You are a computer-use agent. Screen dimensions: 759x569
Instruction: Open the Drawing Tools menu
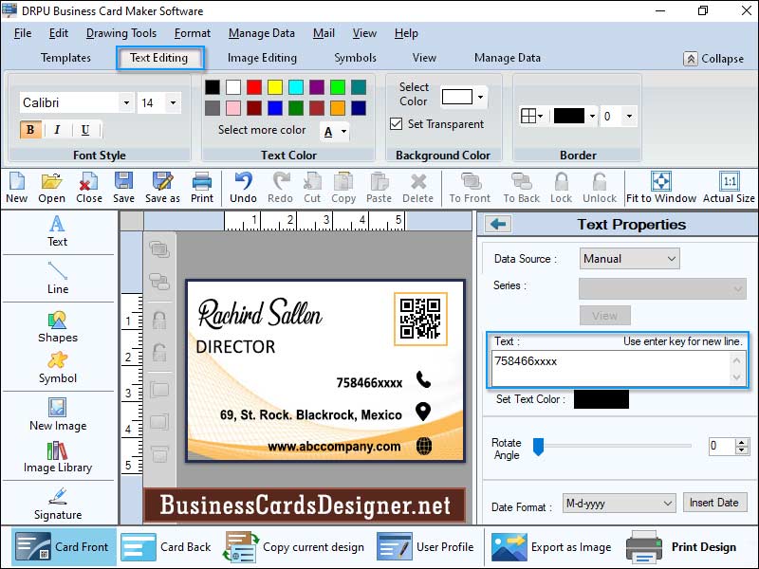[120, 32]
